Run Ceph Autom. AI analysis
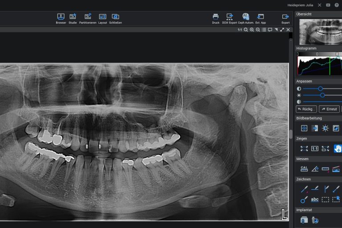Image resolution: width=342 pixels, height=228 pixels. (x=246, y=19)
